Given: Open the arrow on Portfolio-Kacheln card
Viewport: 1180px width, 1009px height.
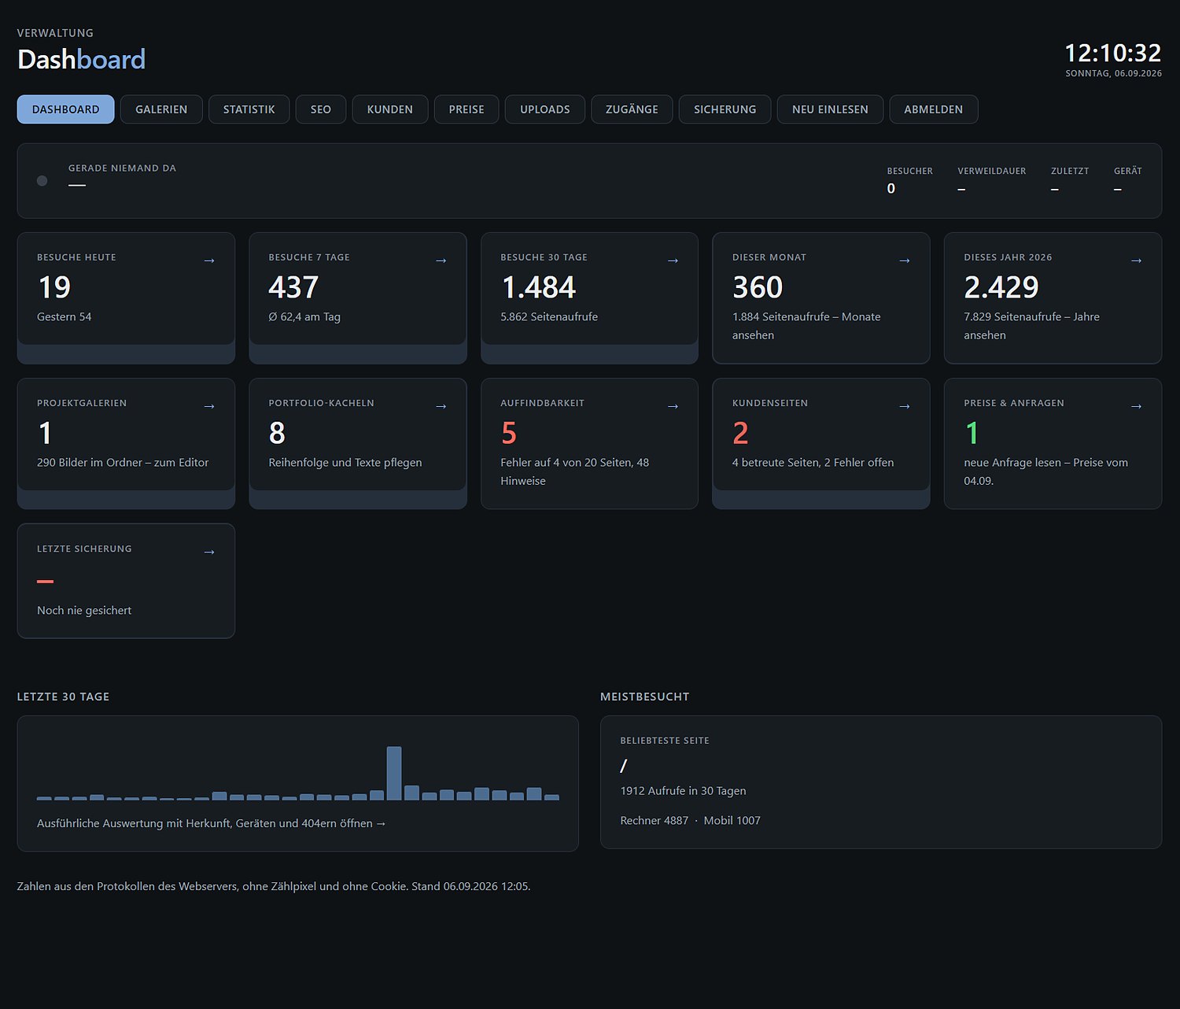Looking at the screenshot, I should [x=441, y=406].
